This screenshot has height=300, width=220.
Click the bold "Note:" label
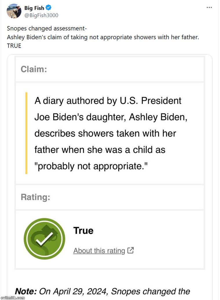pyautogui.click(x=25, y=291)
